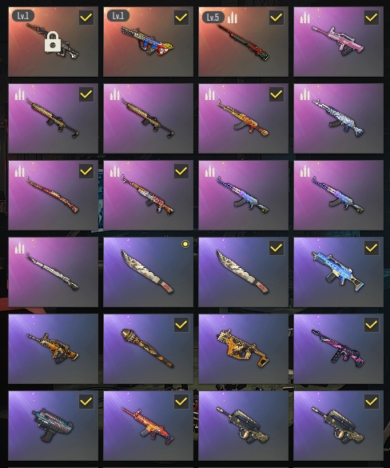
Task: Open the red Lv.5 sniper rifle skin
Action: (243, 42)
